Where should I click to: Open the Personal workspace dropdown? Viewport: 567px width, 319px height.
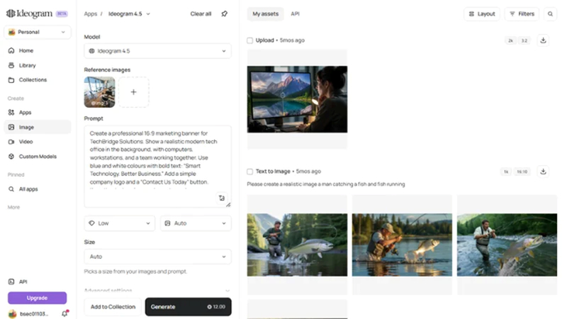(38, 32)
